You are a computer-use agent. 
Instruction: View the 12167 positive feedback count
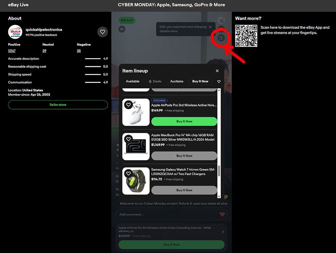coord(12,51)
